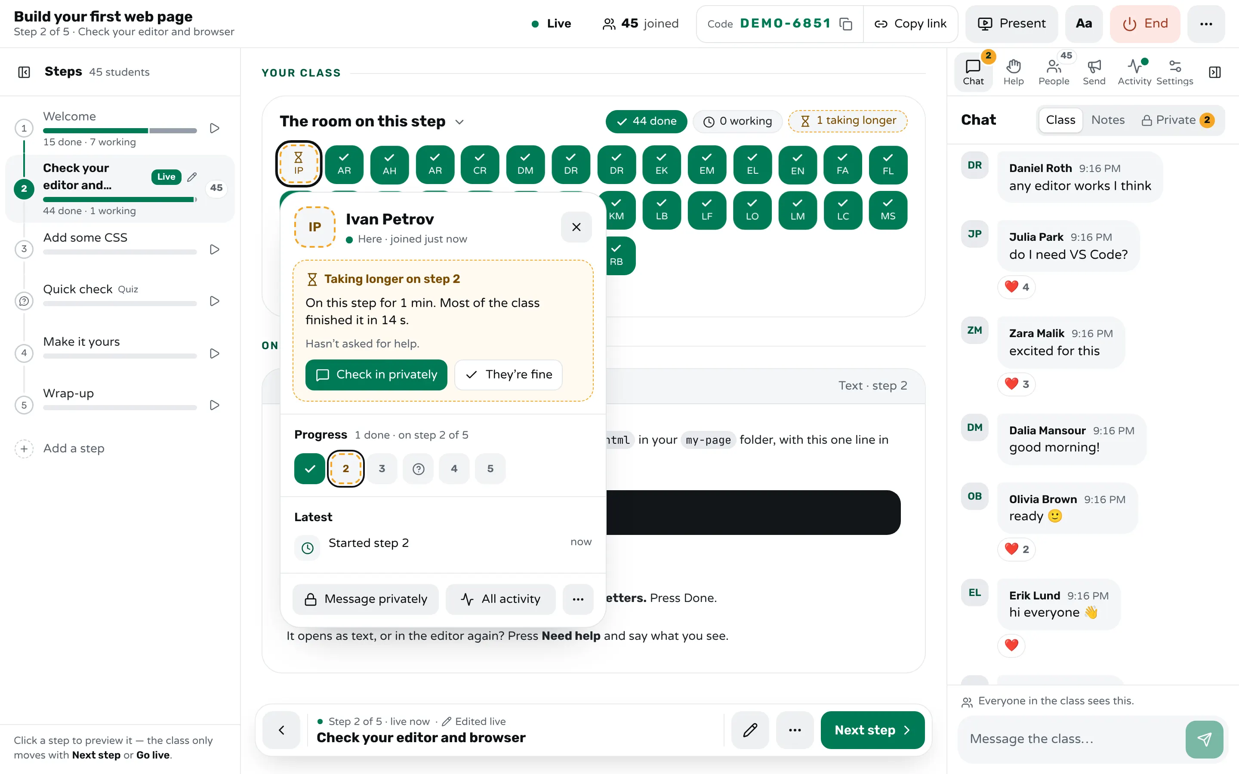Image resolution: width=1239 pixels, height=774 pixels.
Task: Toggle the 44 done filter chip
Action: pos(646,121)
